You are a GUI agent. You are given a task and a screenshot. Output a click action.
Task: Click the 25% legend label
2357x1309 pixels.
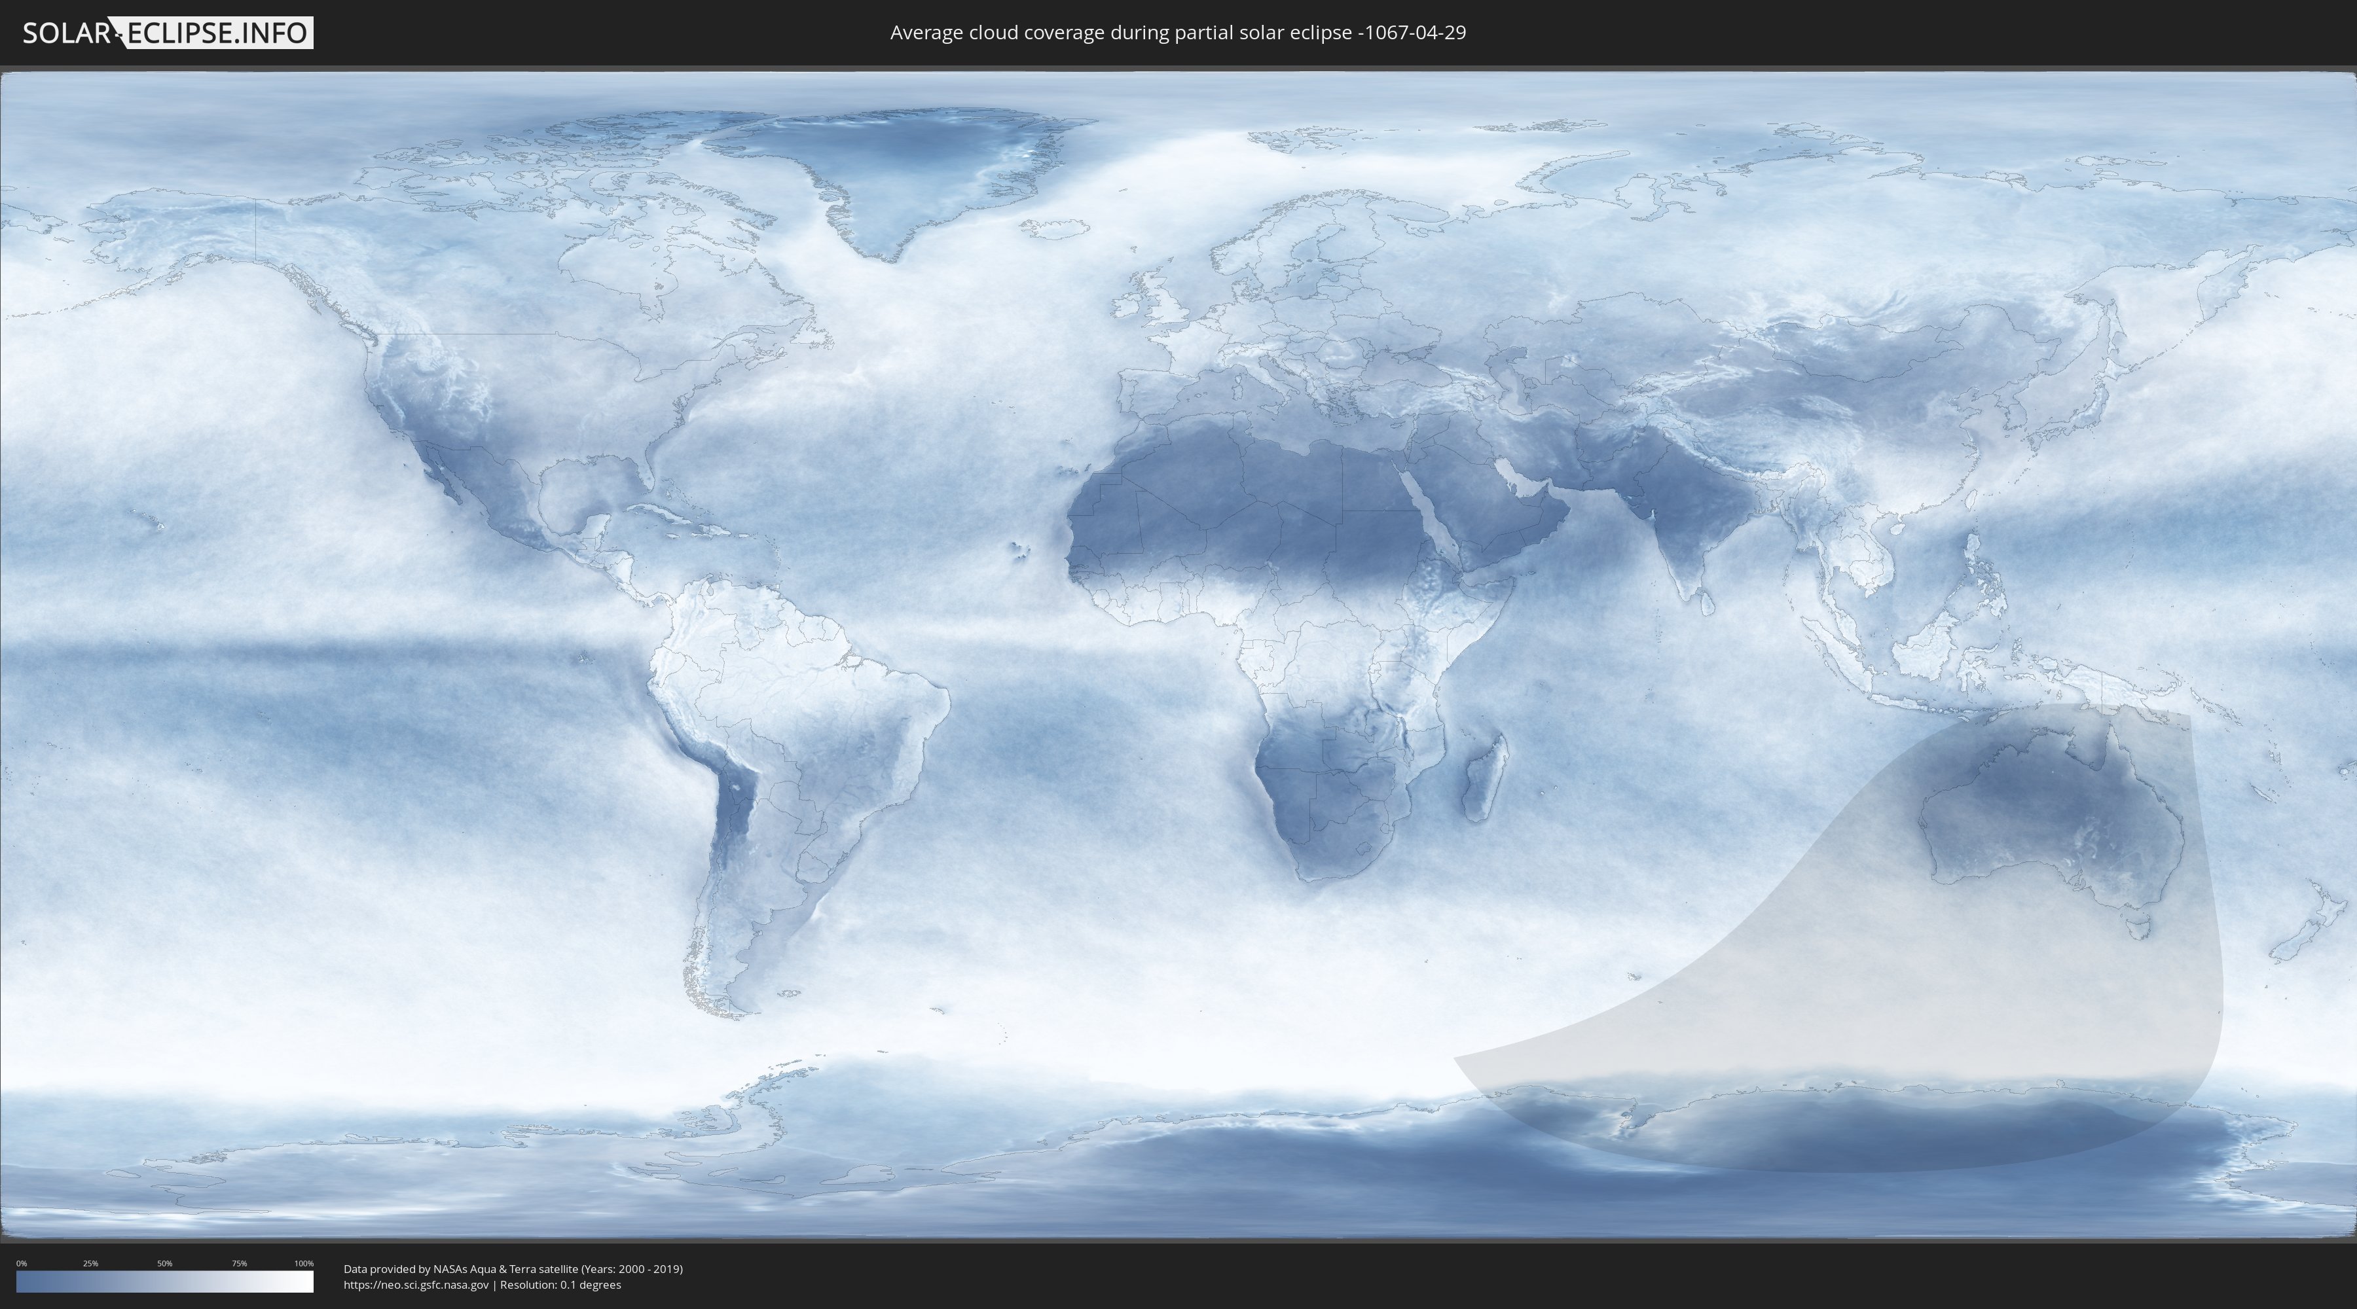tap(90, 1263)
